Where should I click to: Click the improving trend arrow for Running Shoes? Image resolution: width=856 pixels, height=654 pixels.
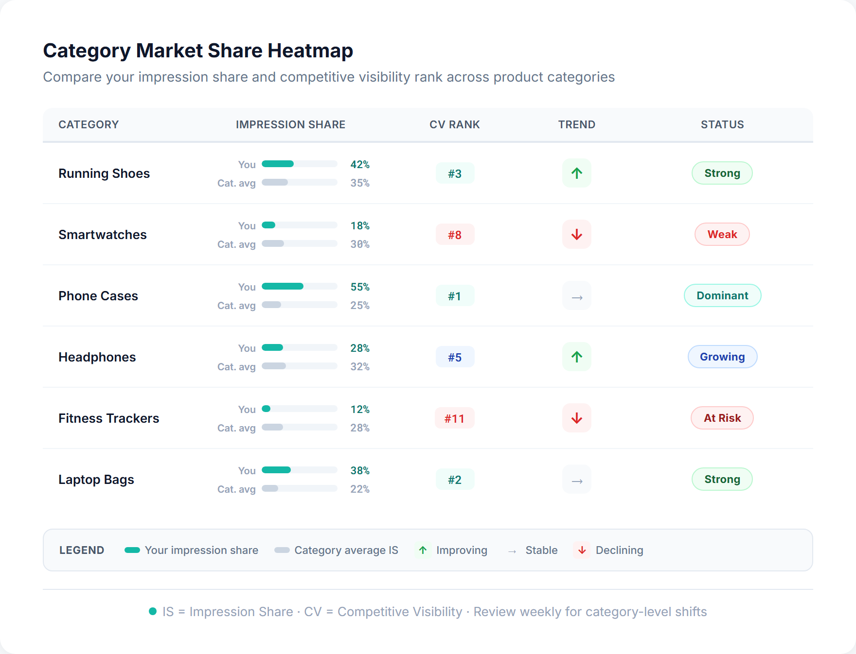[576, 173]
